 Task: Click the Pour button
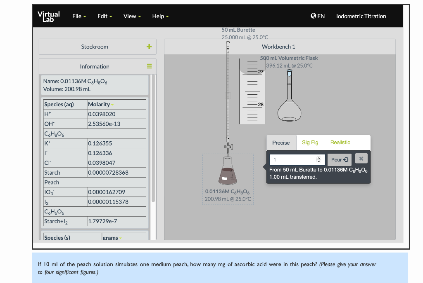coord(339,159)
